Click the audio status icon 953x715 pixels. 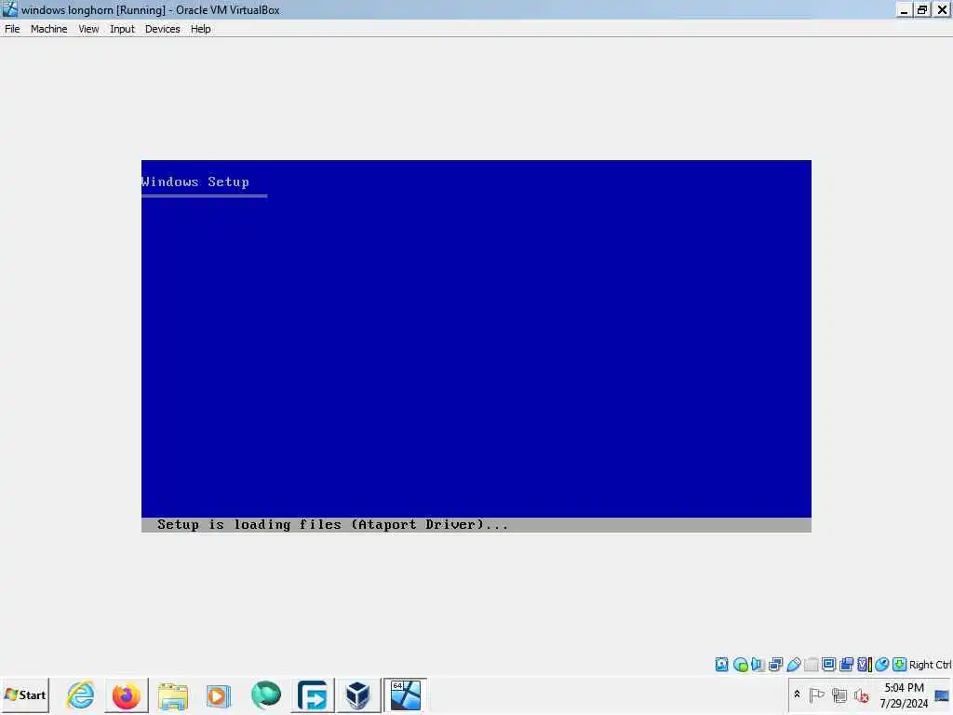coord(758,665)
